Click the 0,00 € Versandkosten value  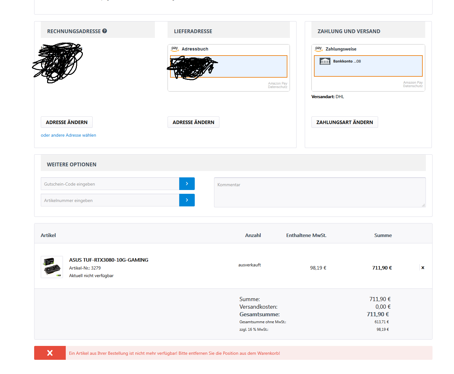[383, 307]
